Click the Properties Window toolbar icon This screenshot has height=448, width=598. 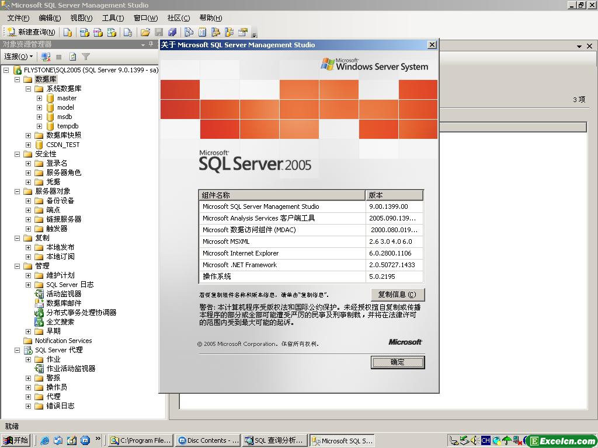(x=243, y=32)
